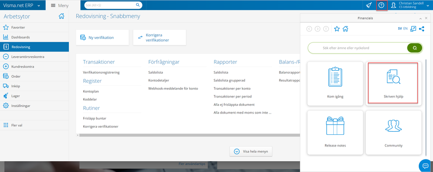Open Frisläpp buntar link
The height and width of the screenshot is (172, 433).
point(95,118)
